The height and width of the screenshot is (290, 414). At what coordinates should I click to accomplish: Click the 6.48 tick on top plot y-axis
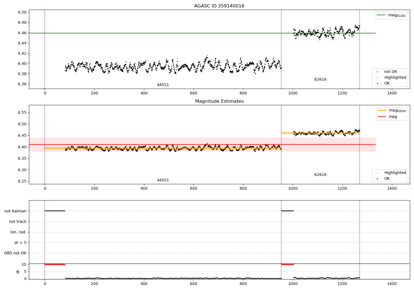click(22, 23)
